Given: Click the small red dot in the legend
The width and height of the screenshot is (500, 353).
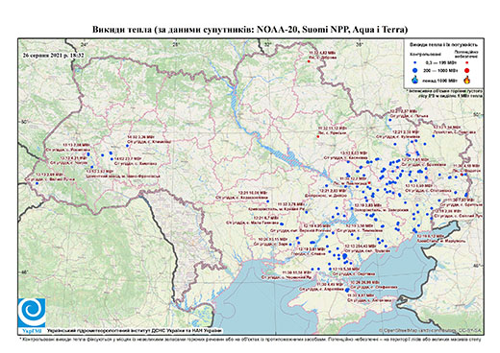Looking at the screenshot, I should point(467,63).
